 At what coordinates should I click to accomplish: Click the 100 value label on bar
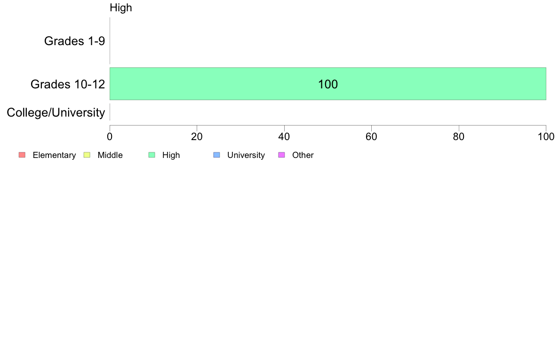[328, 85]
